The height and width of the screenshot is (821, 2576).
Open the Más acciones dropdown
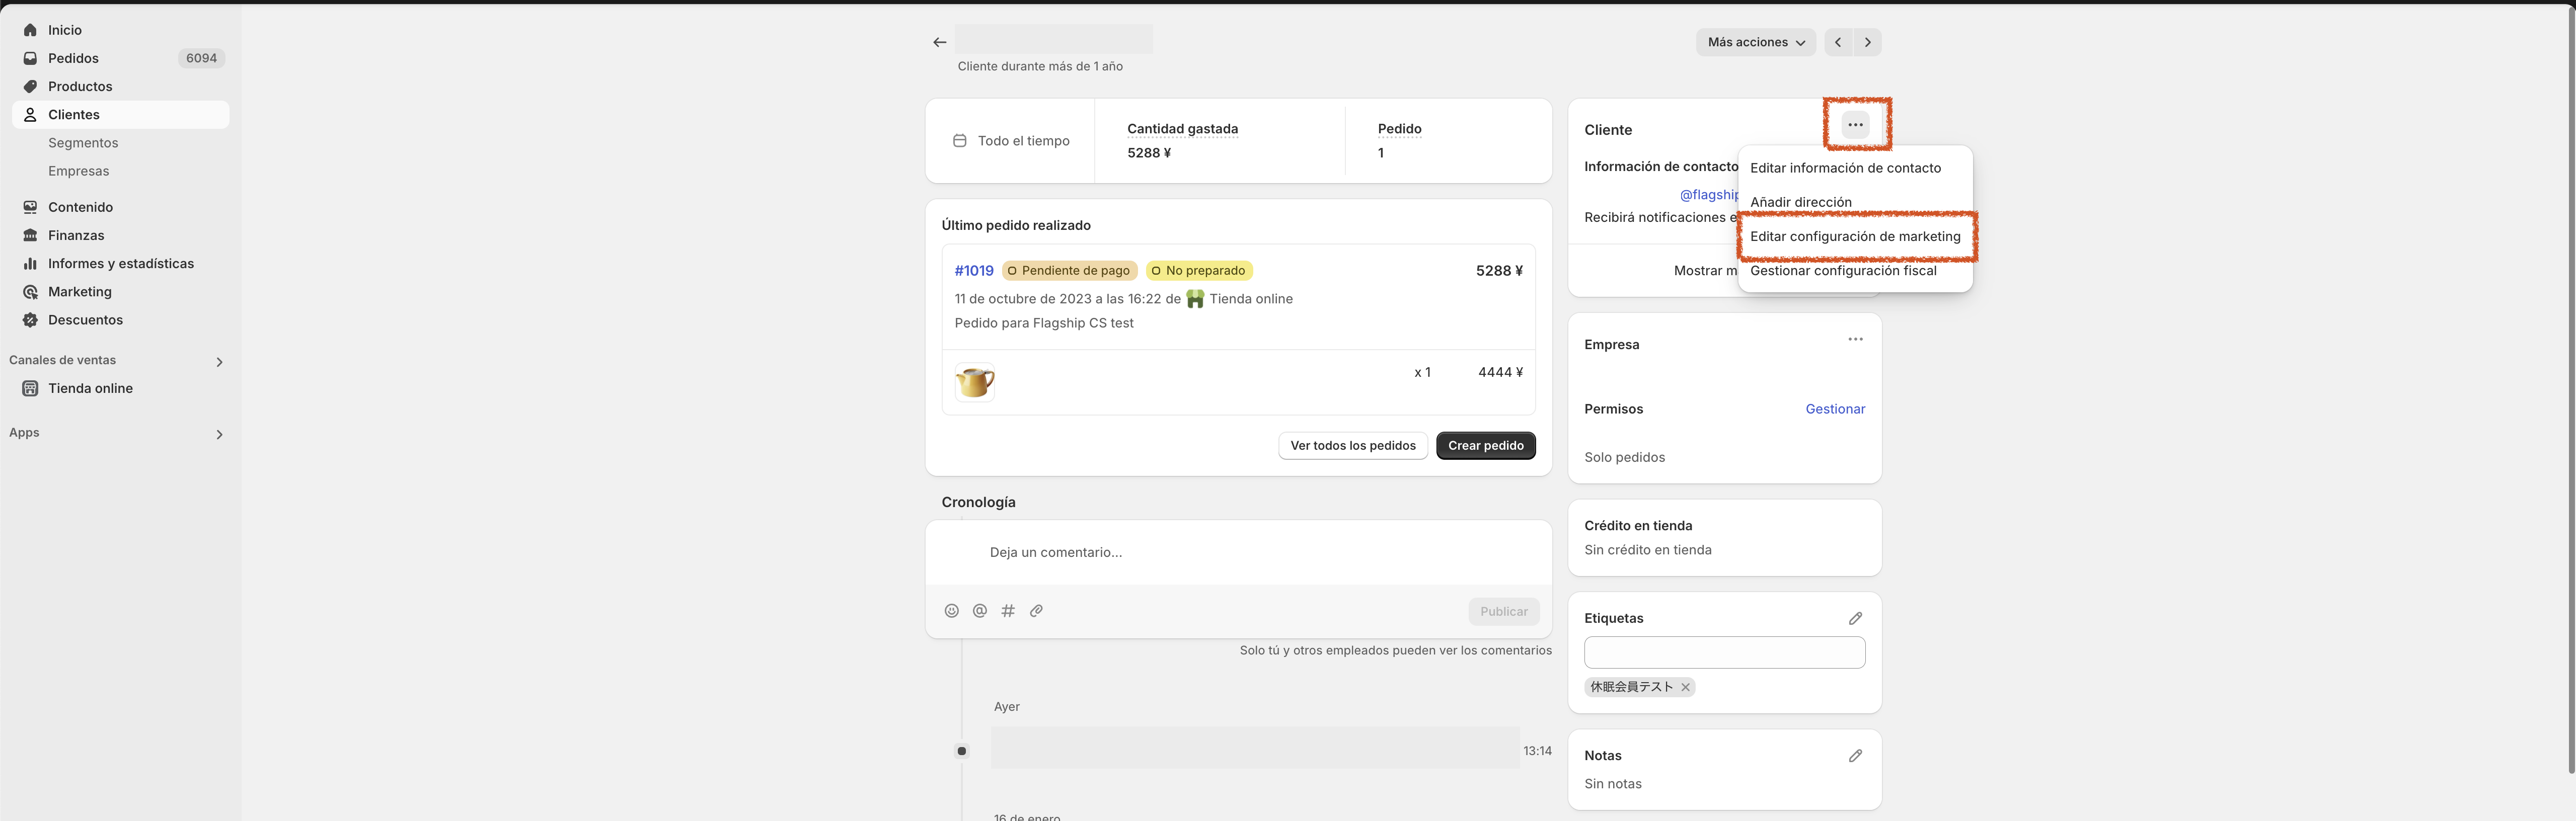1755,42
